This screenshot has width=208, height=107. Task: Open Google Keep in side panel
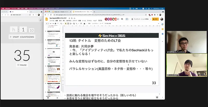coord(162,29)
